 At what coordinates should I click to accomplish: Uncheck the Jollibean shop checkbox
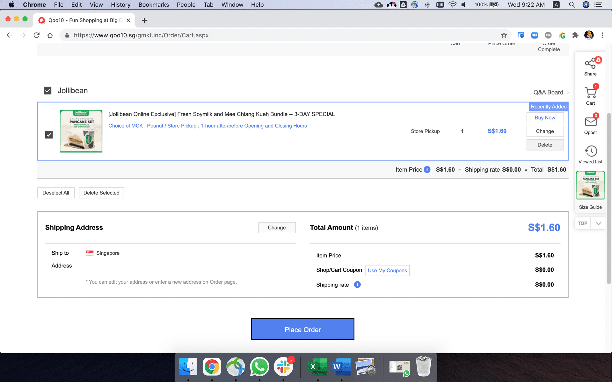click(x=47, y=91)
